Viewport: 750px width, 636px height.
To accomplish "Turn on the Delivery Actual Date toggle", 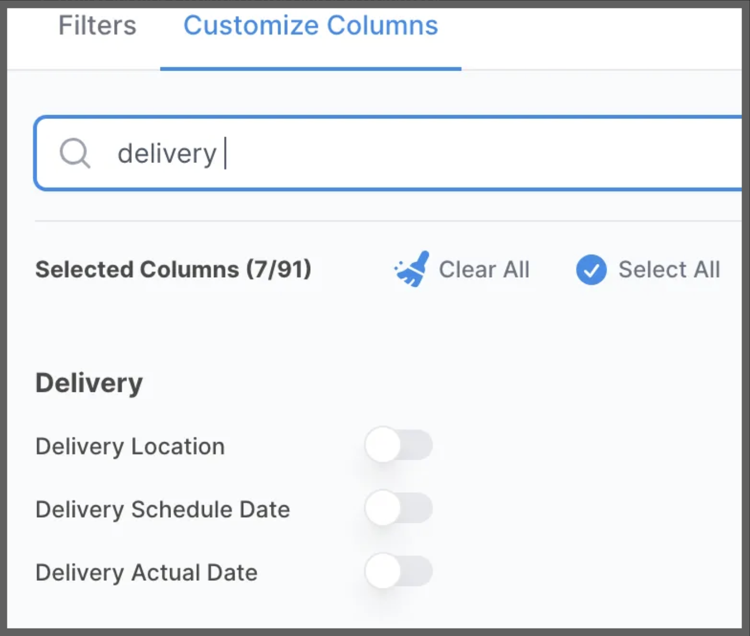I will 399,571.
